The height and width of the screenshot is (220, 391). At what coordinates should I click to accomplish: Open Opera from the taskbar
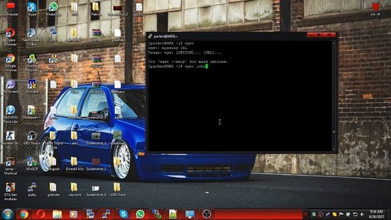pyautogui.click(x=40, y=214)
